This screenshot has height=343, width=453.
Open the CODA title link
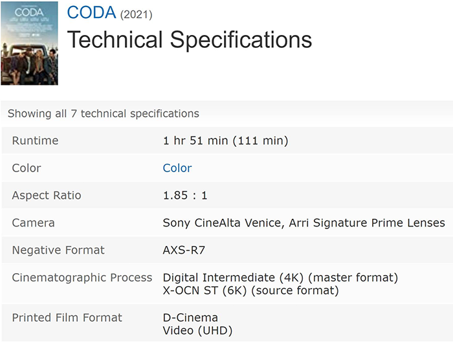coord(91,13)
